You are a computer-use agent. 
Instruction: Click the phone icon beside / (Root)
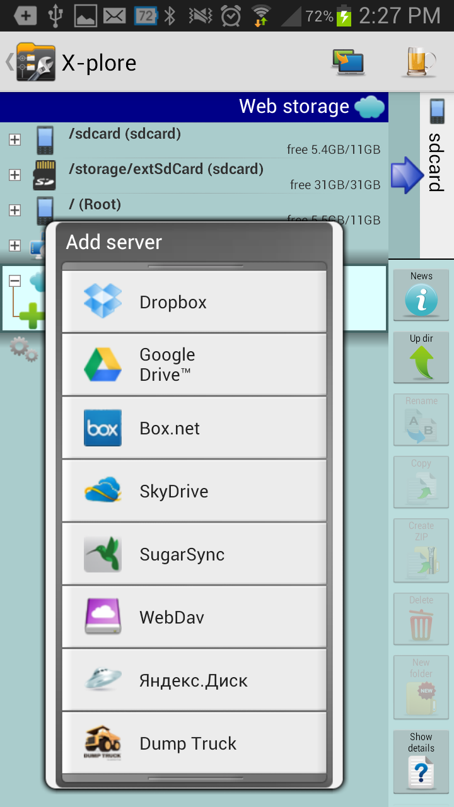(44, 211)
